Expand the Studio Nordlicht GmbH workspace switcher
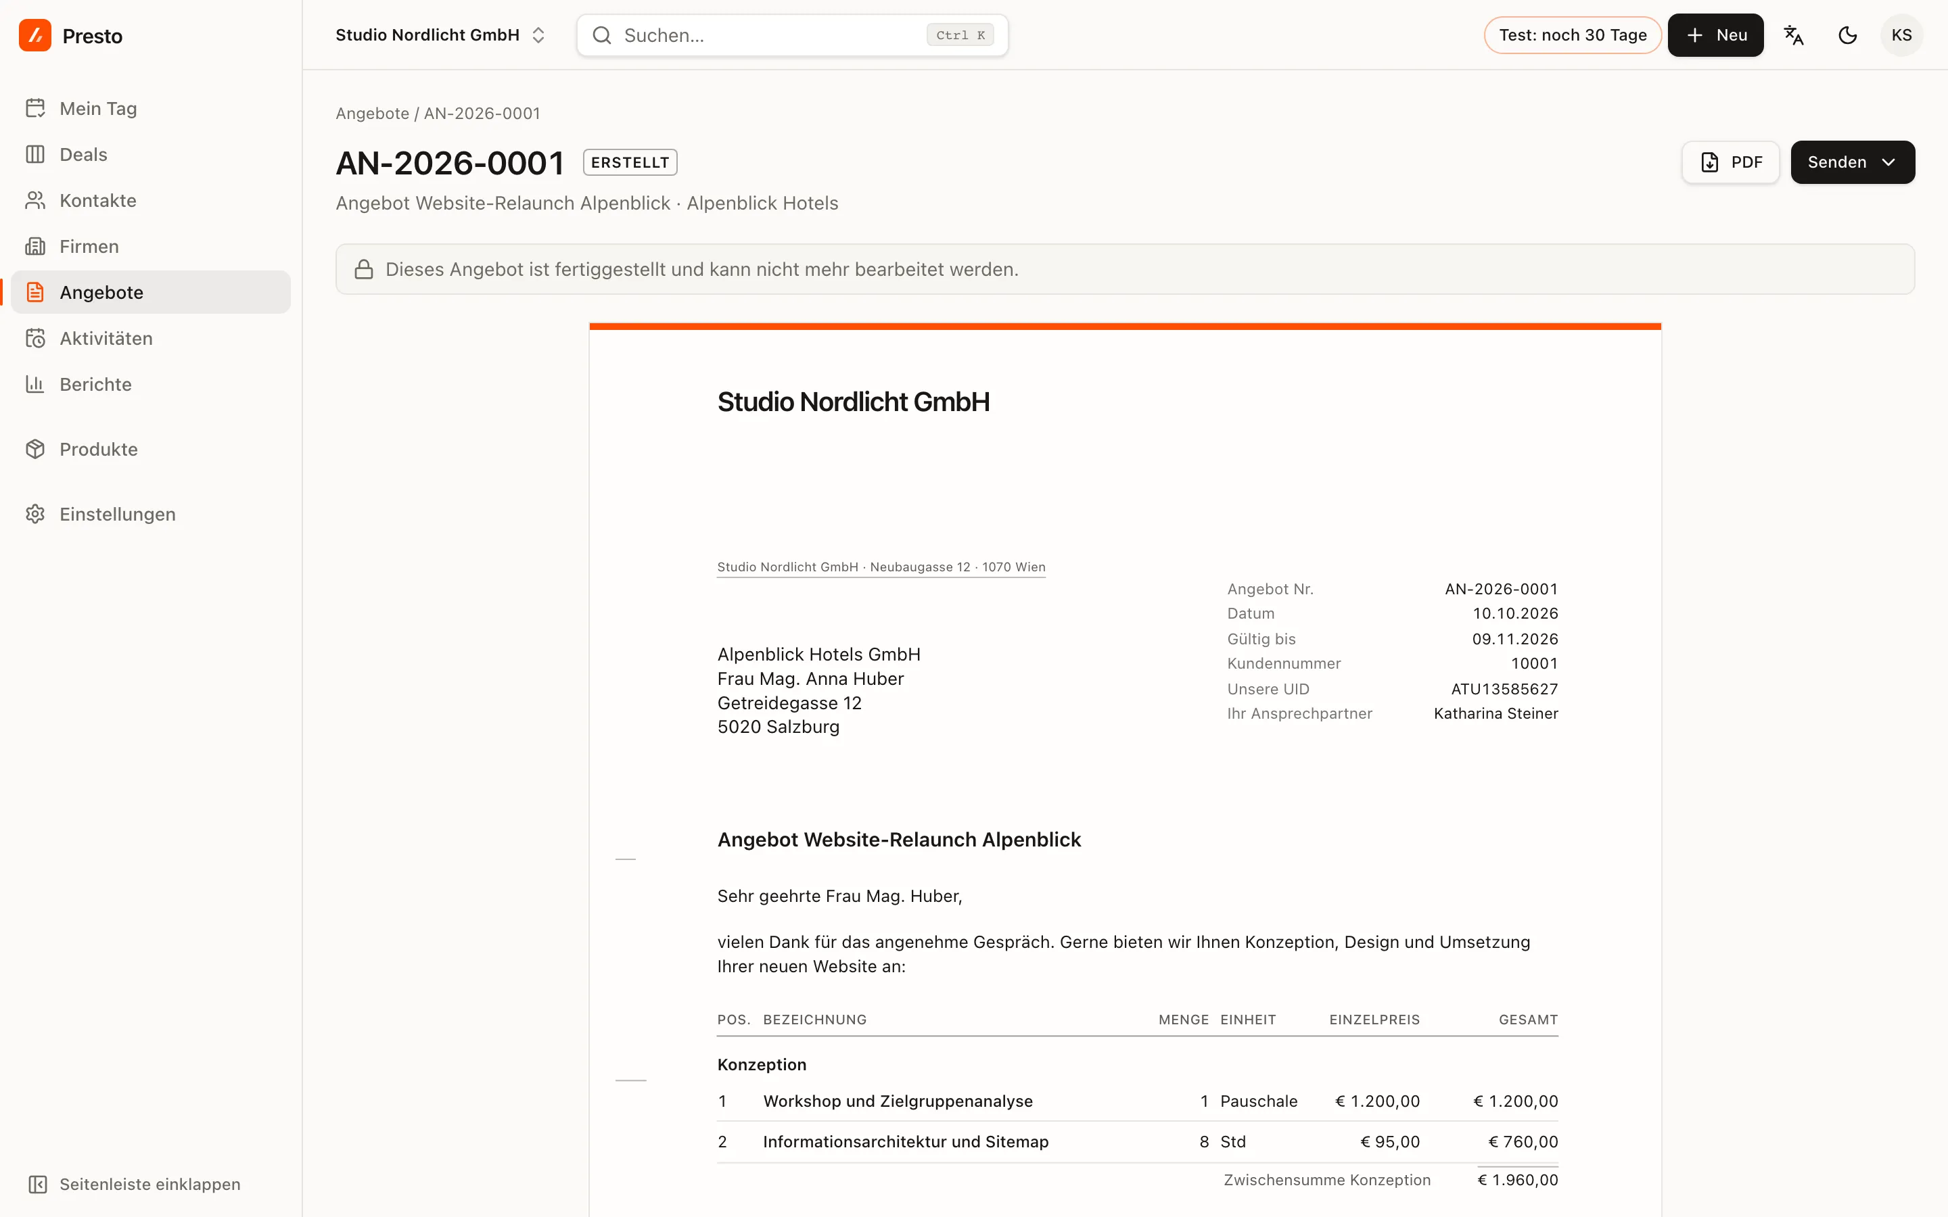 pyautogui.click(x=440, y=35)
